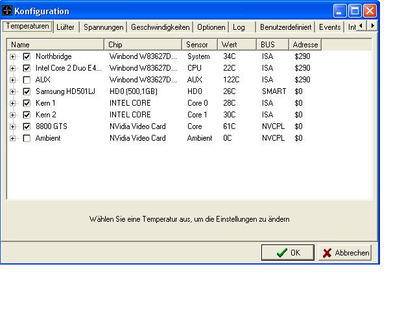Viewport: 415px width, 332px height.
Task: Expand the Kern 1 tree node
Action: pyautogui.click(x=12, y=103)
